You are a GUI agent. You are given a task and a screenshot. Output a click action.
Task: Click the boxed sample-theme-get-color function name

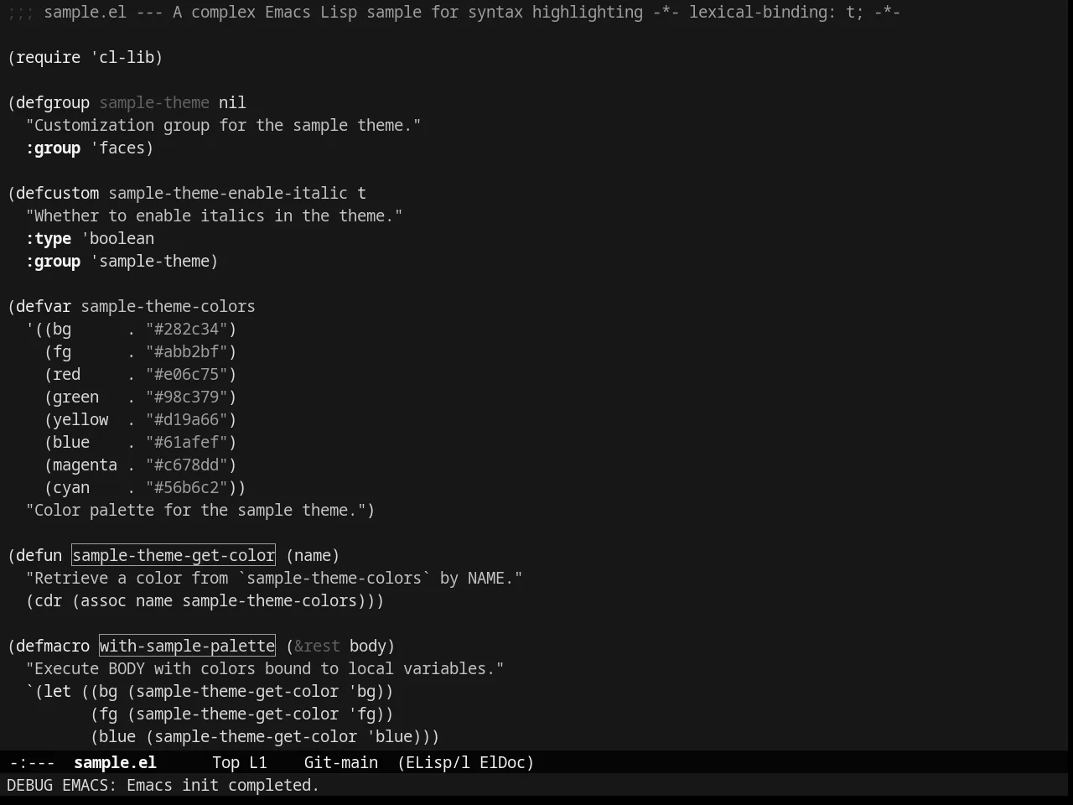click(174, 555)
